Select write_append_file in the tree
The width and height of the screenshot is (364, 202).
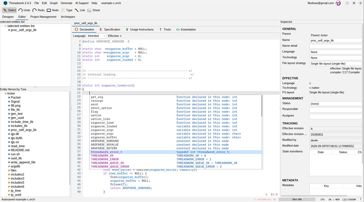click(x=23, y=162)
